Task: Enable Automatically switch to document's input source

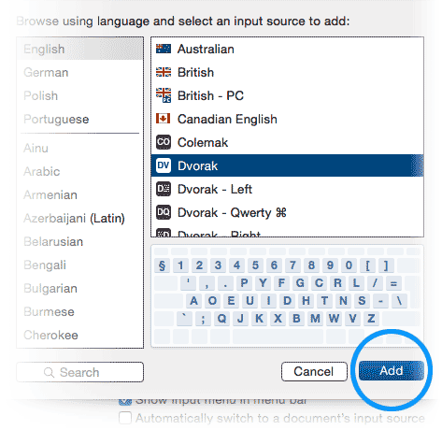Action: pyautogui.click(x=125, y=418)
